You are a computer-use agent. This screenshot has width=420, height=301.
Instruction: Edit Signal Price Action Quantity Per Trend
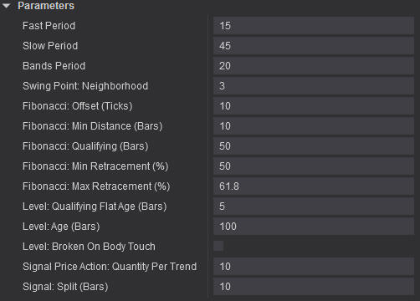click(x=314, y=267)
